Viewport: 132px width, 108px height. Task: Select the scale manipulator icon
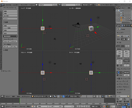point(68,96)
